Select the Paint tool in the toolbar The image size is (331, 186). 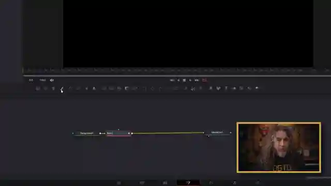coord(62,88)
